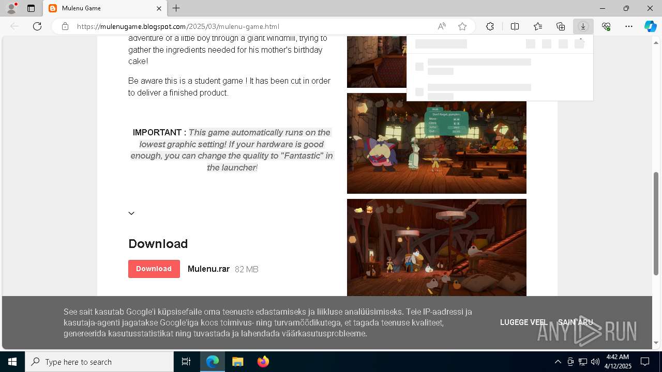662x372 pixels.
Task: Open Task View on taskbar
Action: tap(186, 362)
